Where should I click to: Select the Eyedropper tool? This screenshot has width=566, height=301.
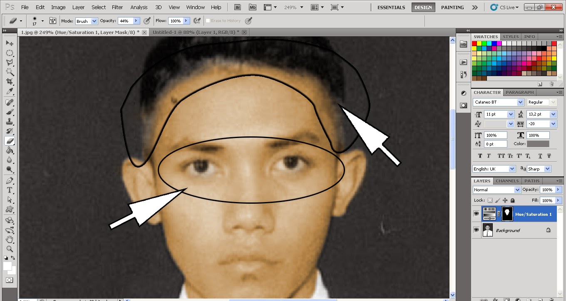(x=10, y=91)
